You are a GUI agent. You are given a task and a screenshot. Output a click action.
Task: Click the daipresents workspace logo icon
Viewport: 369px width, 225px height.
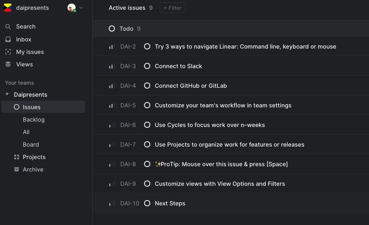(x=8, y=8)
